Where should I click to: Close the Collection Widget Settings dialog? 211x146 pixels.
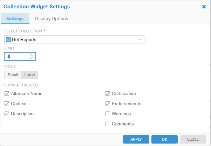pos(204,6)
